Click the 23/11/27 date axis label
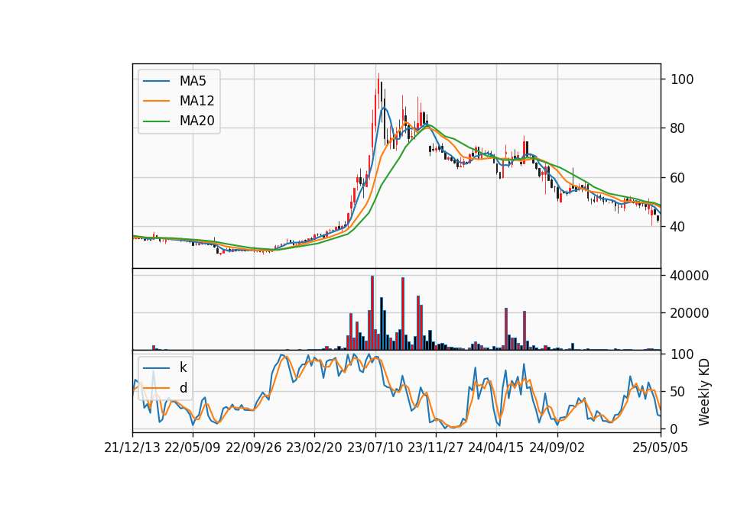 pos(436,448)
